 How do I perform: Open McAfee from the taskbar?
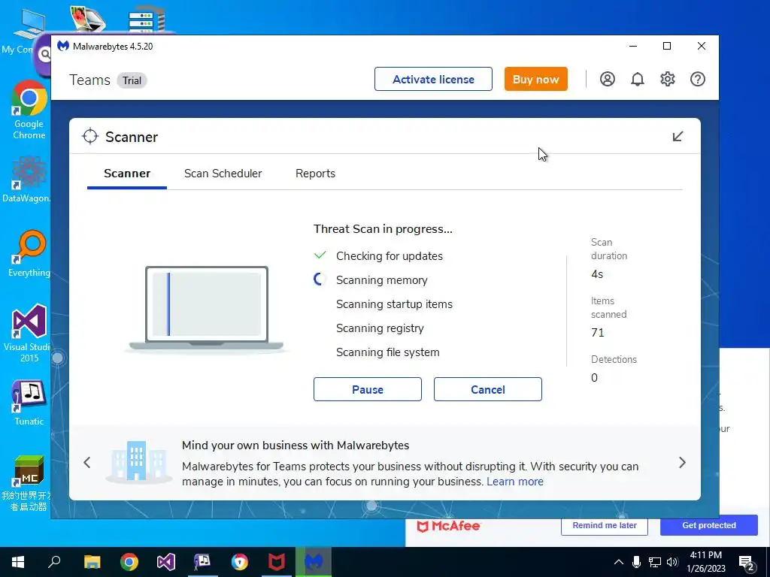click(x=277, y=562)
